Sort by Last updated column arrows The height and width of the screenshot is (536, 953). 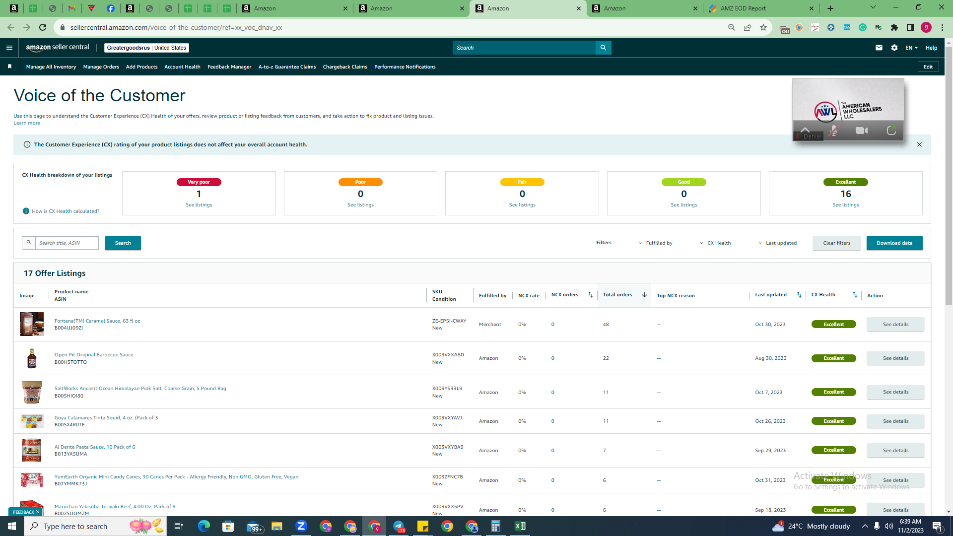coord(799,295)
